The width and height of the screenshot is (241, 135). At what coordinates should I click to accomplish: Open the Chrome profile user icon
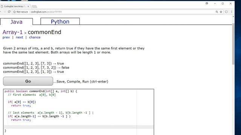(207, 3)
